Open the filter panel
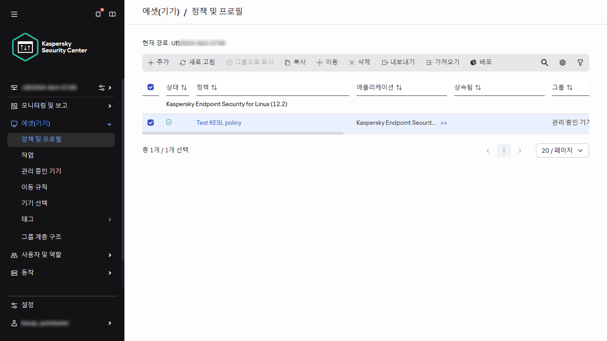607x341 pixels. (x=580, y=62)
